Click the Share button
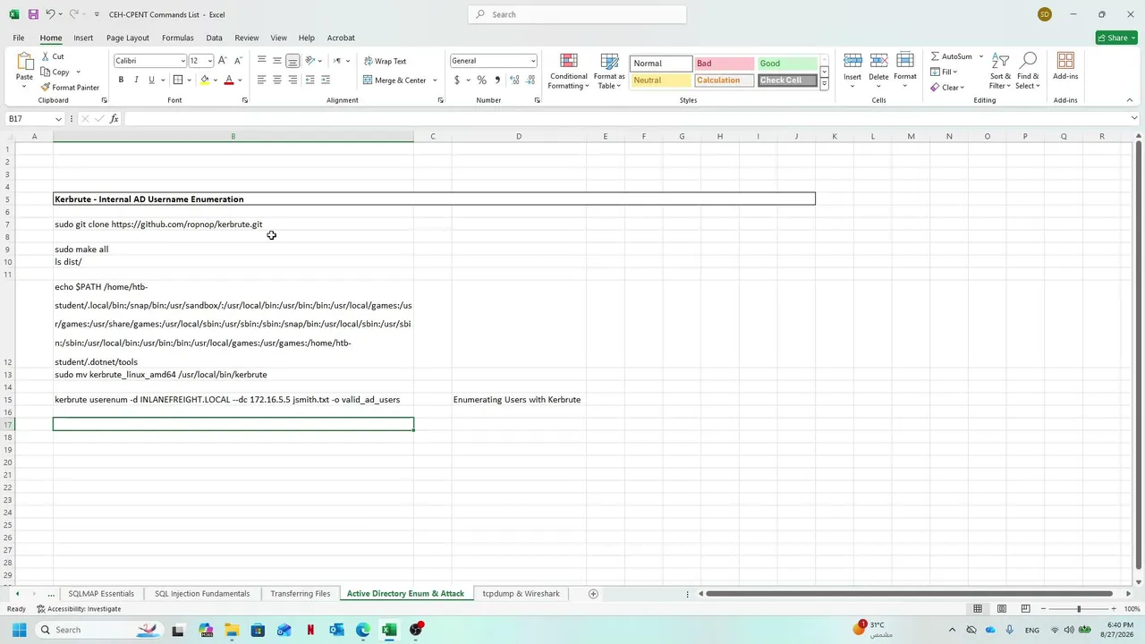1145x644 pixels. 1116,38
